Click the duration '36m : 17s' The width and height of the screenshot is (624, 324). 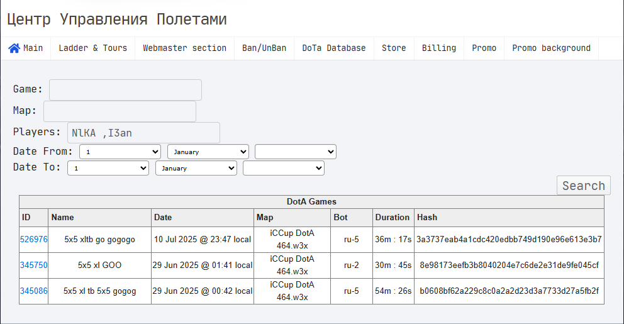393,239
